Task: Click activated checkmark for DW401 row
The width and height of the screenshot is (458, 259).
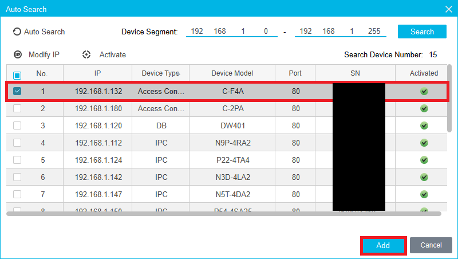Action: (x=424, y=125)
